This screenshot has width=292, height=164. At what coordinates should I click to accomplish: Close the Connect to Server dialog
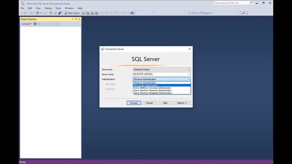[x=190, y=49]
